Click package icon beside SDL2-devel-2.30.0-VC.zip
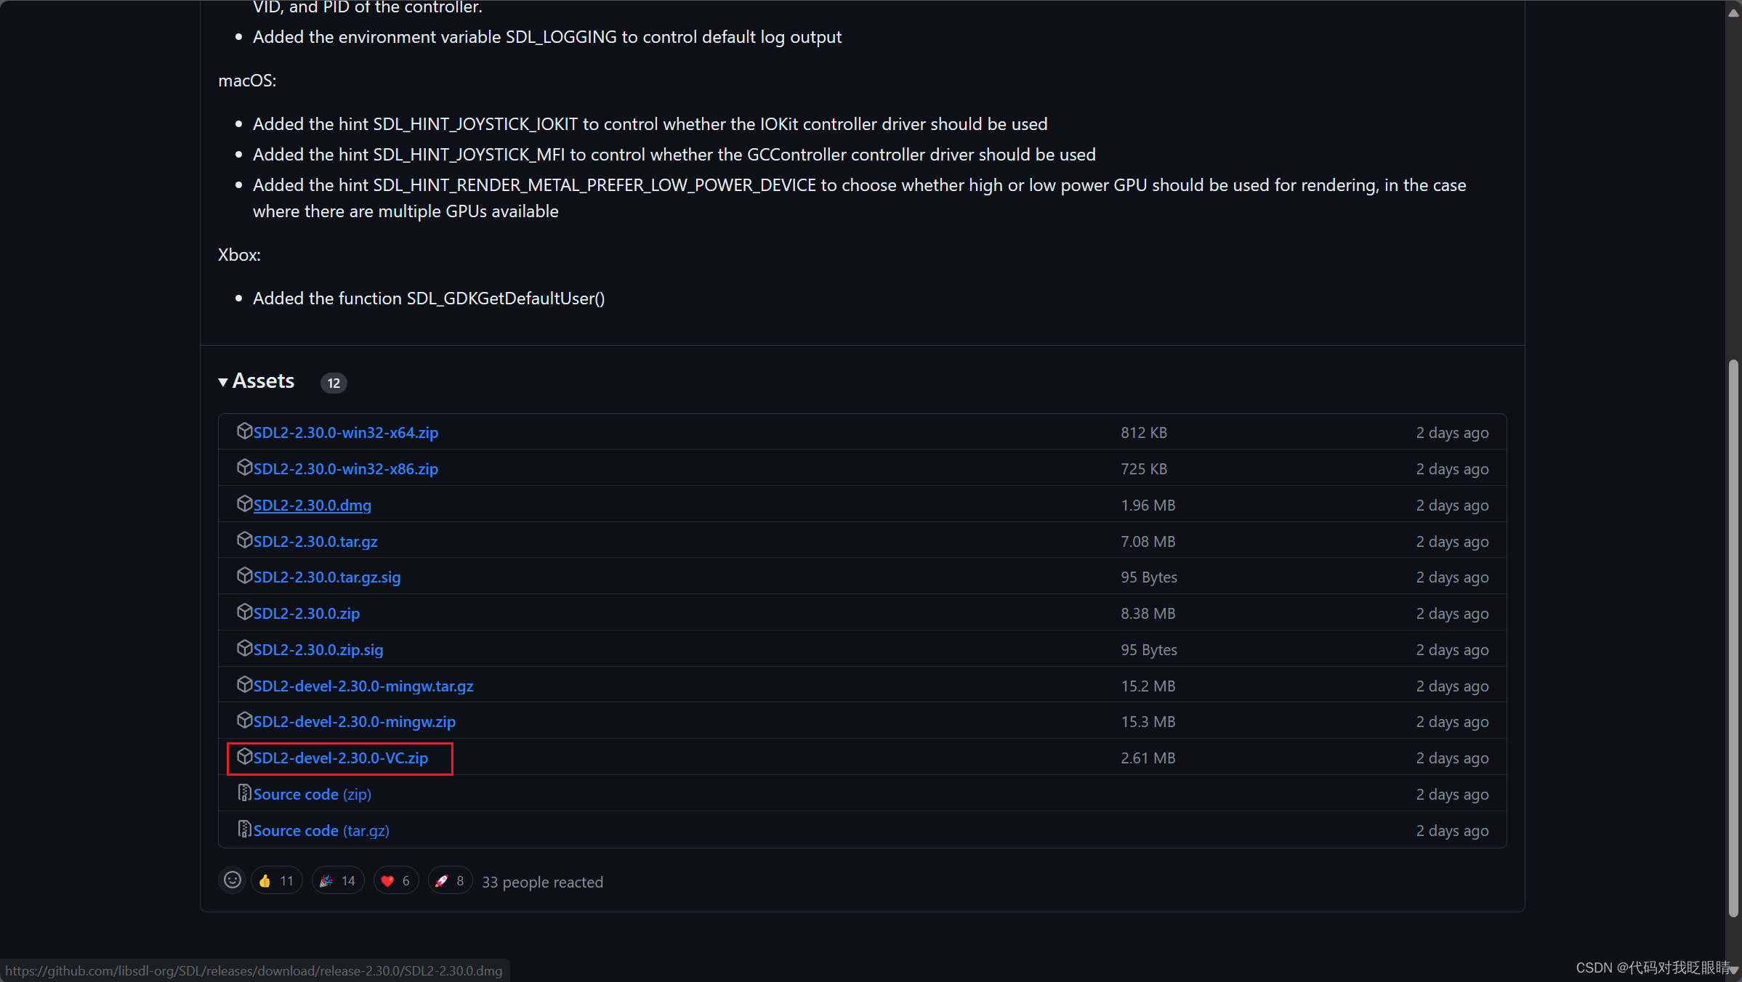Viewport: 1742px width, 982px height. (244, 757)
